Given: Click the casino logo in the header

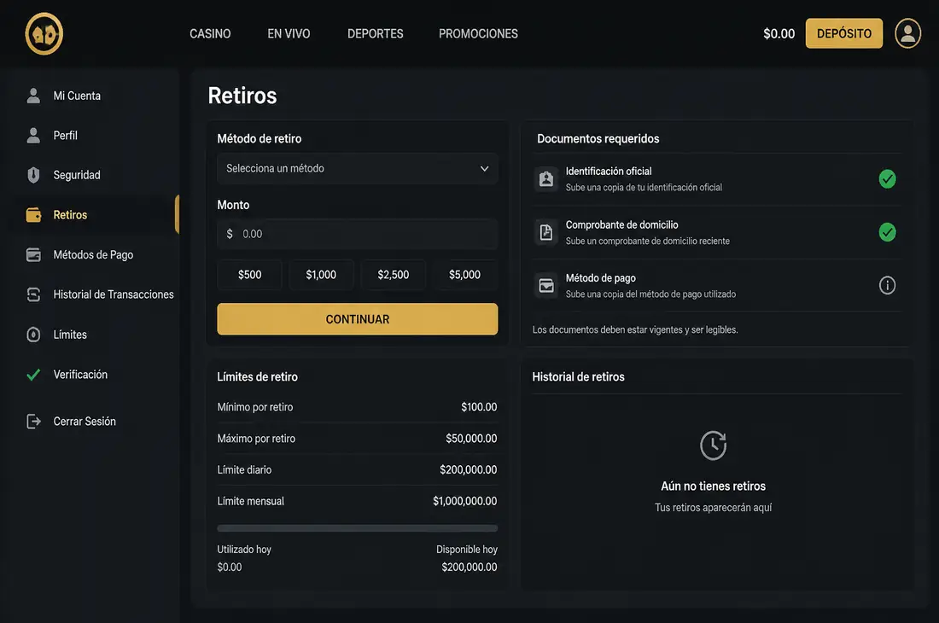Looking at the screenshot, I should 44,33.
